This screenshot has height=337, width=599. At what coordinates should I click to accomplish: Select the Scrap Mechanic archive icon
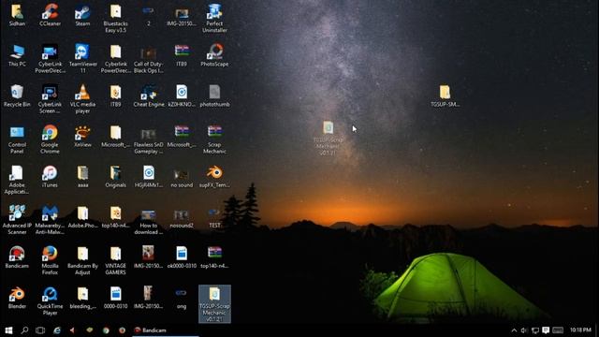[x=214, y=139]
